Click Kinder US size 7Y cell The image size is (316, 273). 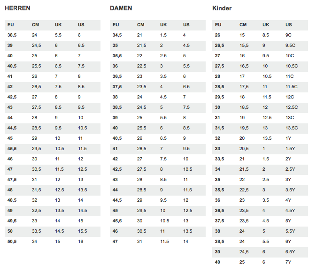pyautogui.click(x=288, y=262)
